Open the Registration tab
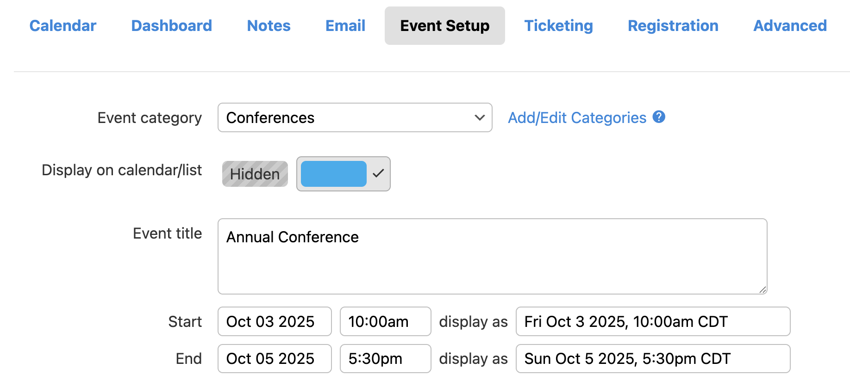850x381 pixels. pyautogui.click(x=673, y=25)
